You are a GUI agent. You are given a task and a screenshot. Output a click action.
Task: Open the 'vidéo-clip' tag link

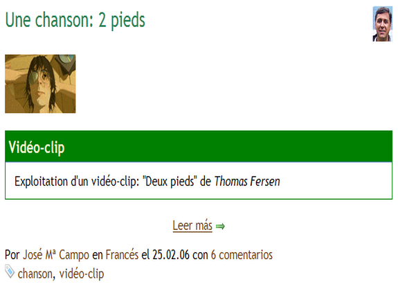(82, 274)
